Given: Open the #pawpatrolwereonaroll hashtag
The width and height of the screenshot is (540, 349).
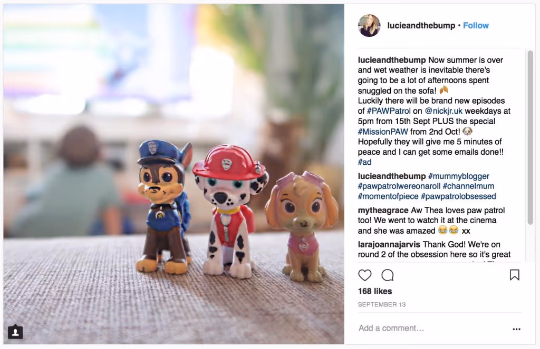Looking at the screenshot, I should point(399,186).
